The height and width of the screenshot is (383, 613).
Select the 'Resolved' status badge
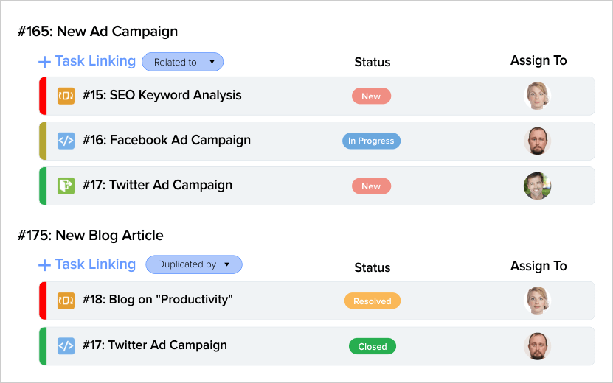coord(373,301)
